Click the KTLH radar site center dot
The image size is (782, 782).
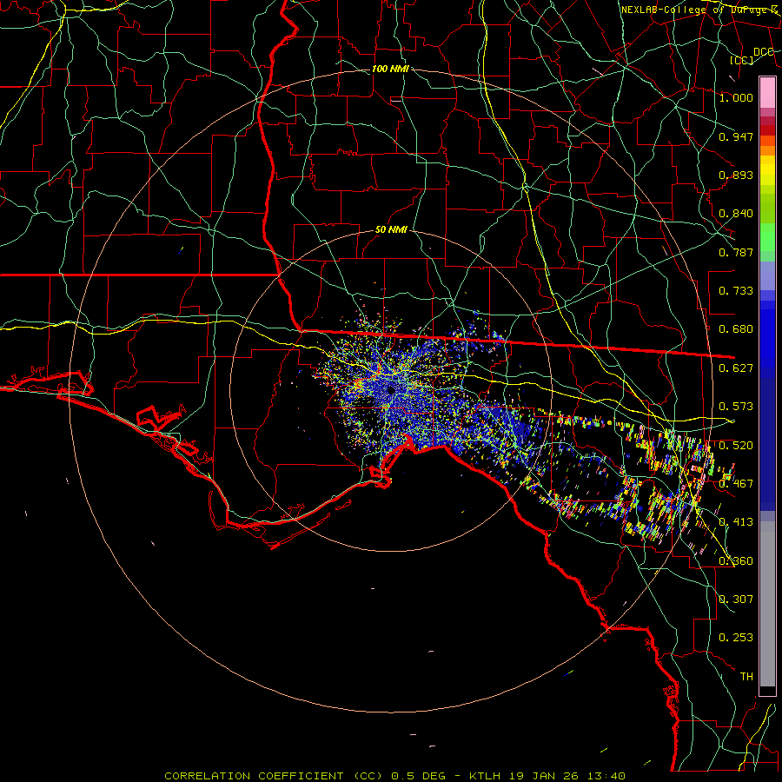(x=392, y=390)
